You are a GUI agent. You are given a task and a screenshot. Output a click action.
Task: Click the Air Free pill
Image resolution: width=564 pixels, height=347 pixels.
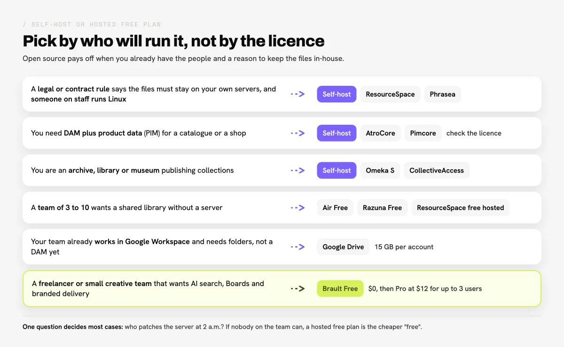tap(335, 208)
